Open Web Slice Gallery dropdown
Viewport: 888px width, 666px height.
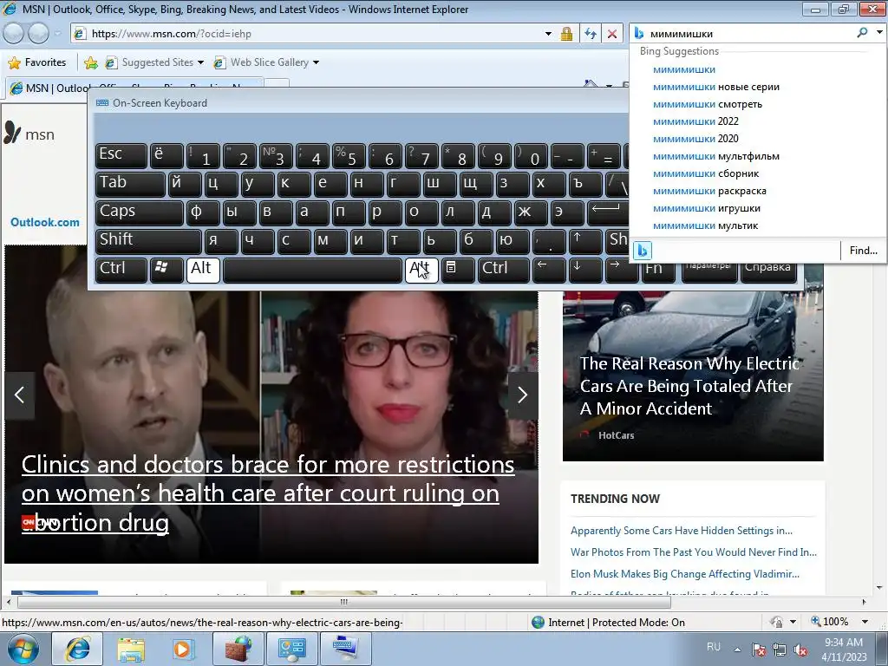click(x=266, y=62)
